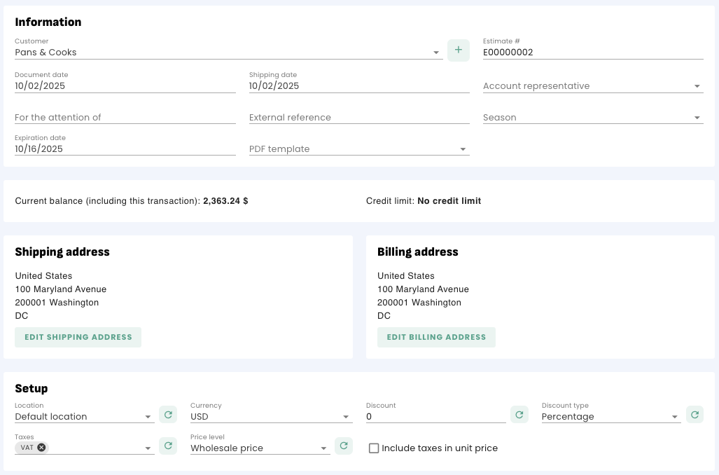Remove the VAT tax chip
Image resolution: width=719 pixels, height=475 pixels.
pos(42,448)
